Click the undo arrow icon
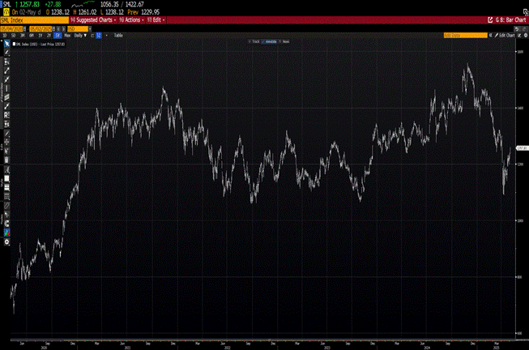 click(x=517, y=29)
